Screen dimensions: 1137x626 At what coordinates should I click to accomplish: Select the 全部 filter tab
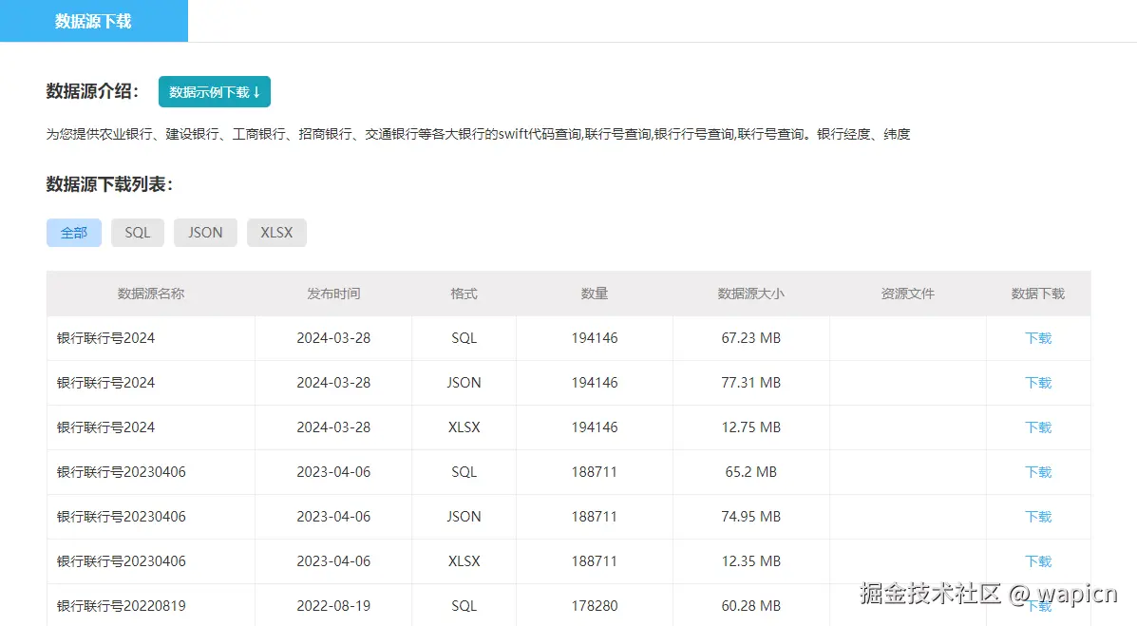pos(73,232)
